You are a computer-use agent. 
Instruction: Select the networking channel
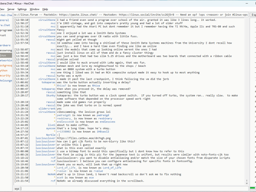(6, 60)
